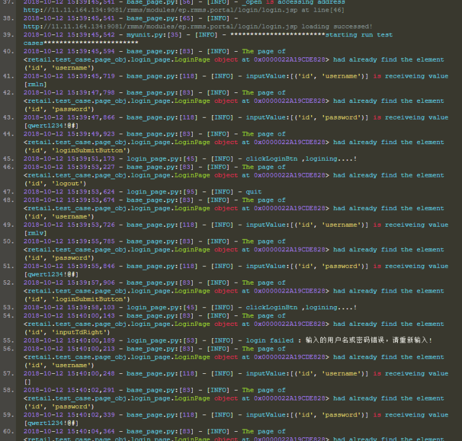Click line number 47 in the gutter

(x=8, y=192)
